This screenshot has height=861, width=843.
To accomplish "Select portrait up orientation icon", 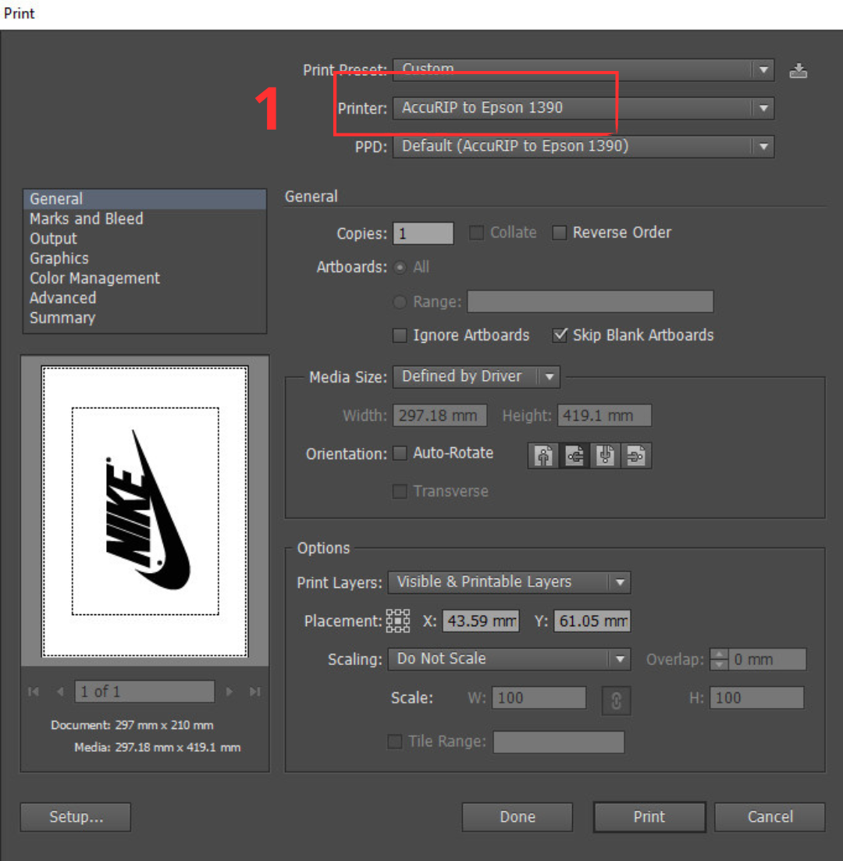I will point(543,455).
